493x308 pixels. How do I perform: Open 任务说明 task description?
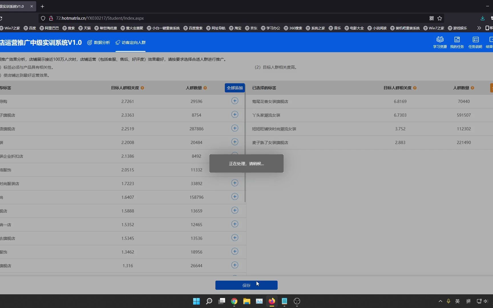pyautogui.click(x=475, y=42)
